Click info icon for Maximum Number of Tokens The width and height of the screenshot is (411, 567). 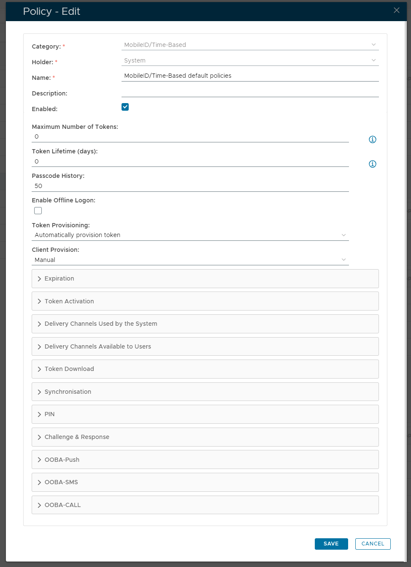click(372, 139)
